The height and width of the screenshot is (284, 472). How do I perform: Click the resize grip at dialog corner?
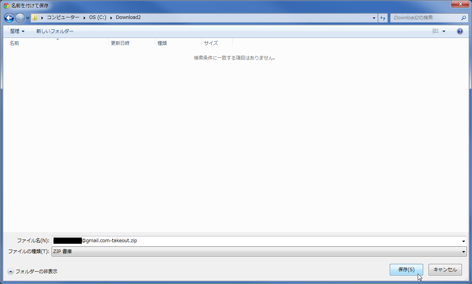(x=466, y=279)
